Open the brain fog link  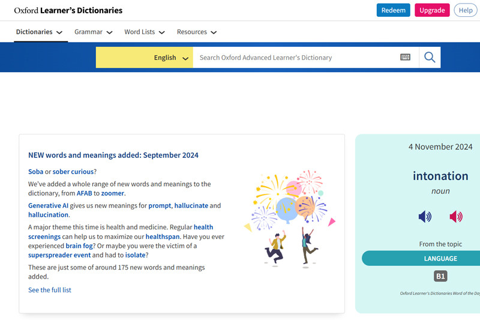pyautogui.click(x=79, y=246)
